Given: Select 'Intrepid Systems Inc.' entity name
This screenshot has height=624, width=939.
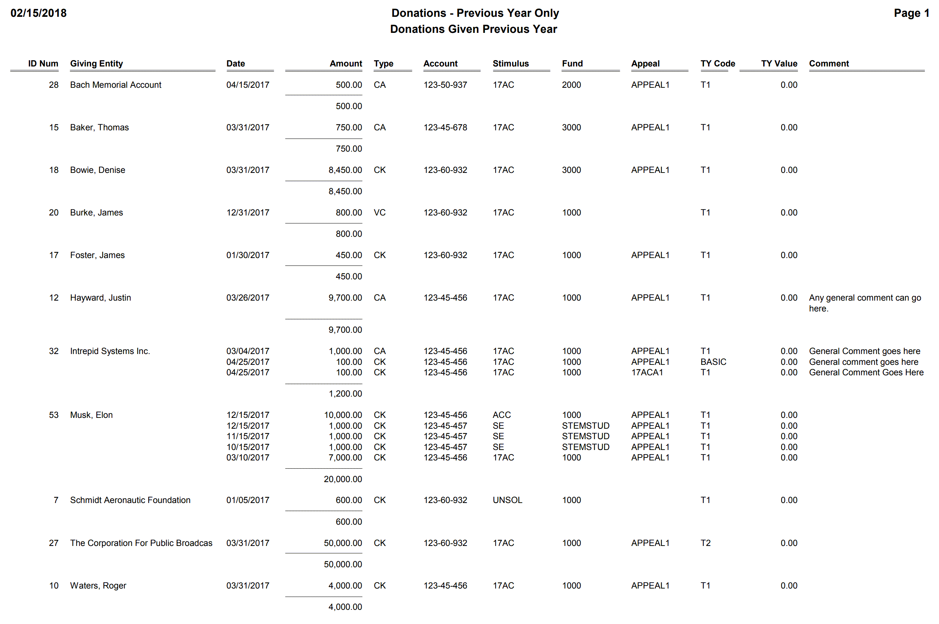Looking at the screenshot, I should (110, 351).
